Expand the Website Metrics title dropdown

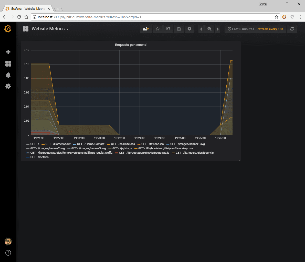(67, 29)
